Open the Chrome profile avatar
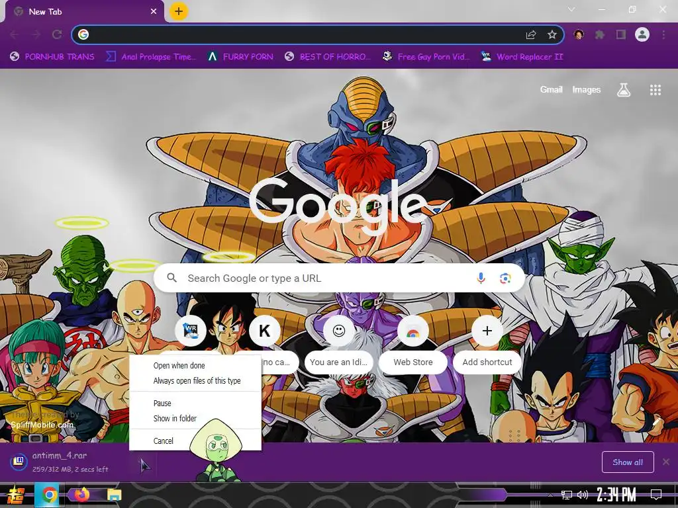This screenshot has height=508, width=678. [x=642, y=34]
